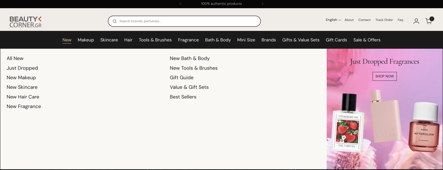Open the Skincare menu

[109, 40]
